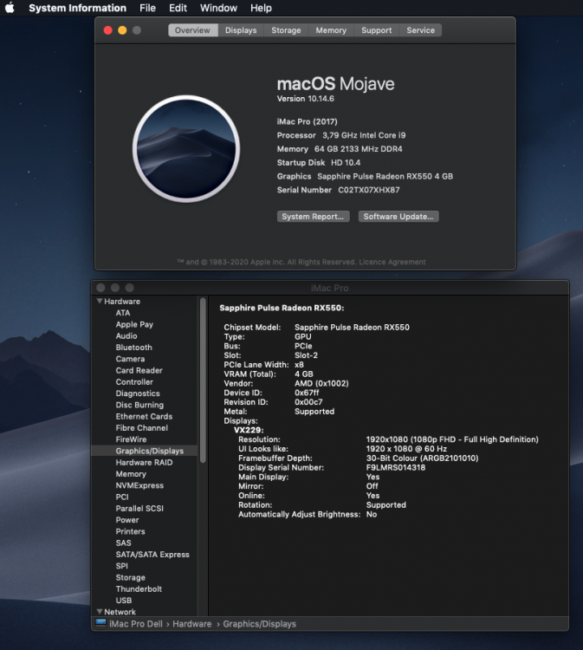Select Parallel SCSI in the sidebar

click(x=139, y=508)
